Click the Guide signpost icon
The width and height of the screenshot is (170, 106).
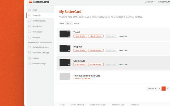(29, 10)
